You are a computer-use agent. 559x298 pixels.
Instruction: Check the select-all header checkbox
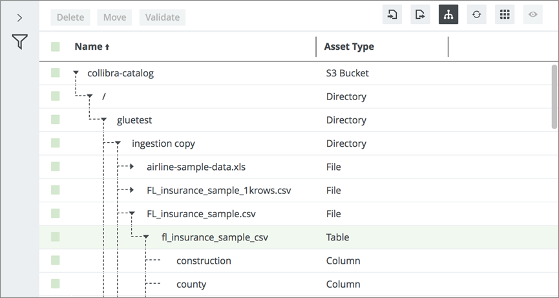click(56, 47)
